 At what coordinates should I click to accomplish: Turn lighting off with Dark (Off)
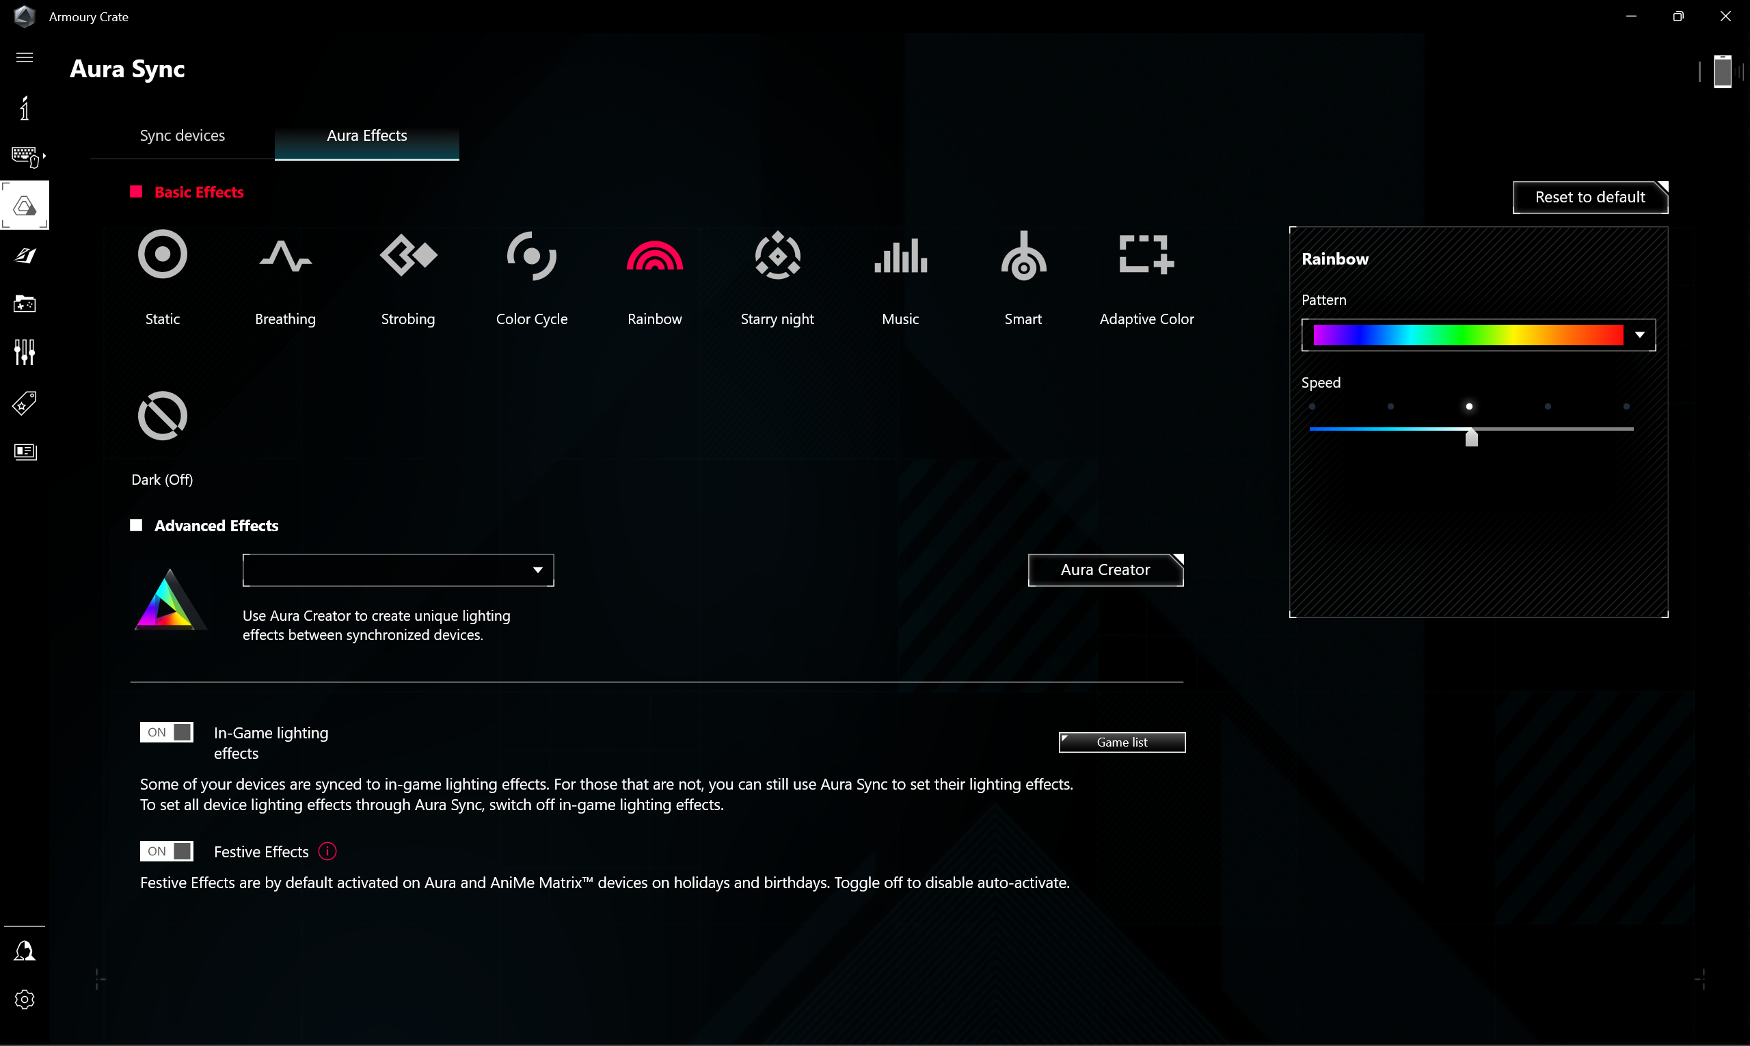tap(162, 416)
